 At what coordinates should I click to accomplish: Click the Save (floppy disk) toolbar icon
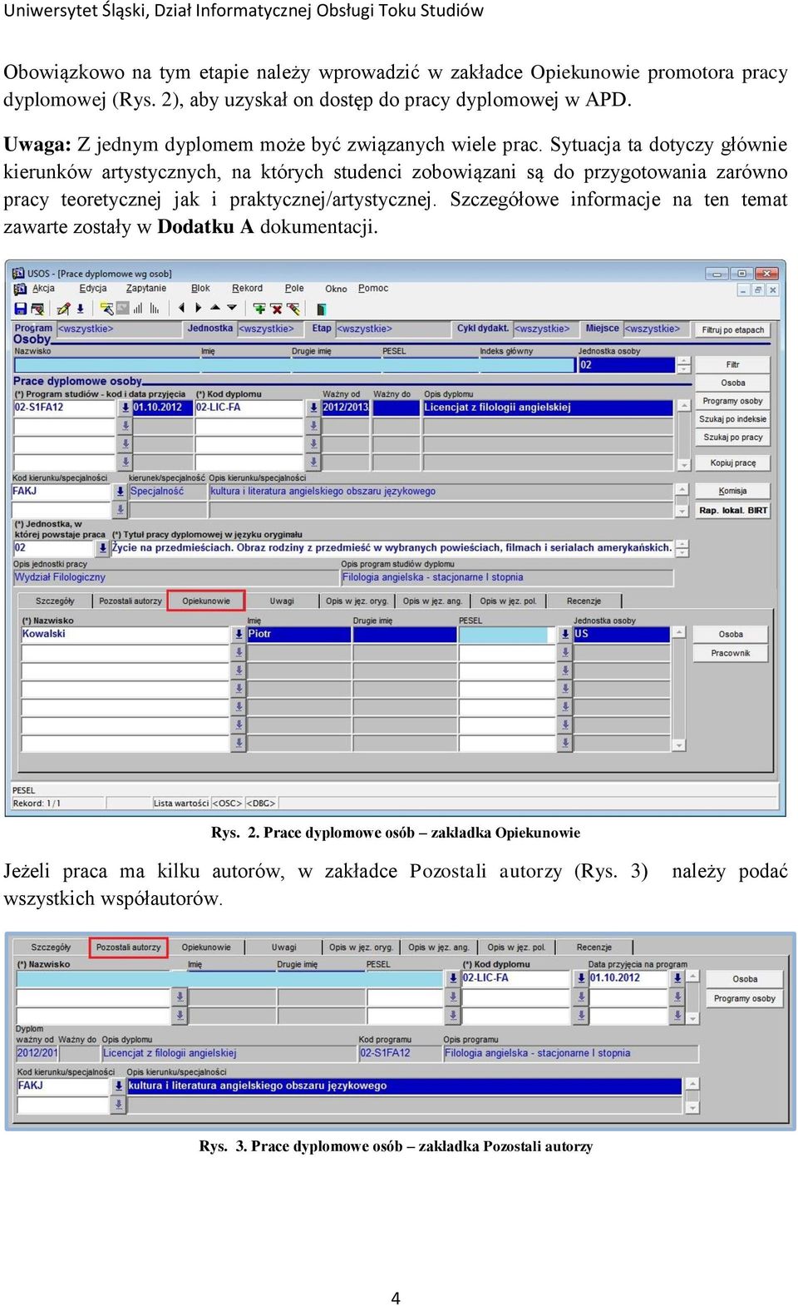coord(21,309)
